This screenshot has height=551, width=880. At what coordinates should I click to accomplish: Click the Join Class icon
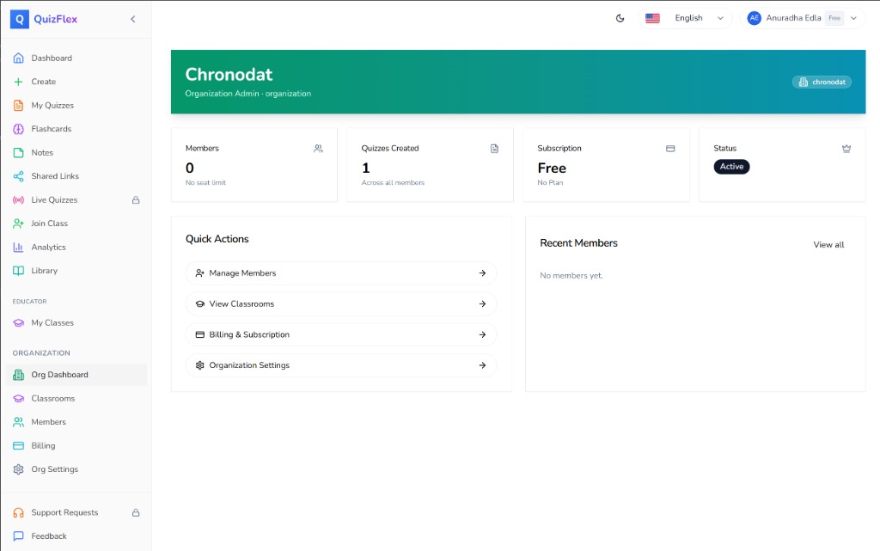click(19, 223)
